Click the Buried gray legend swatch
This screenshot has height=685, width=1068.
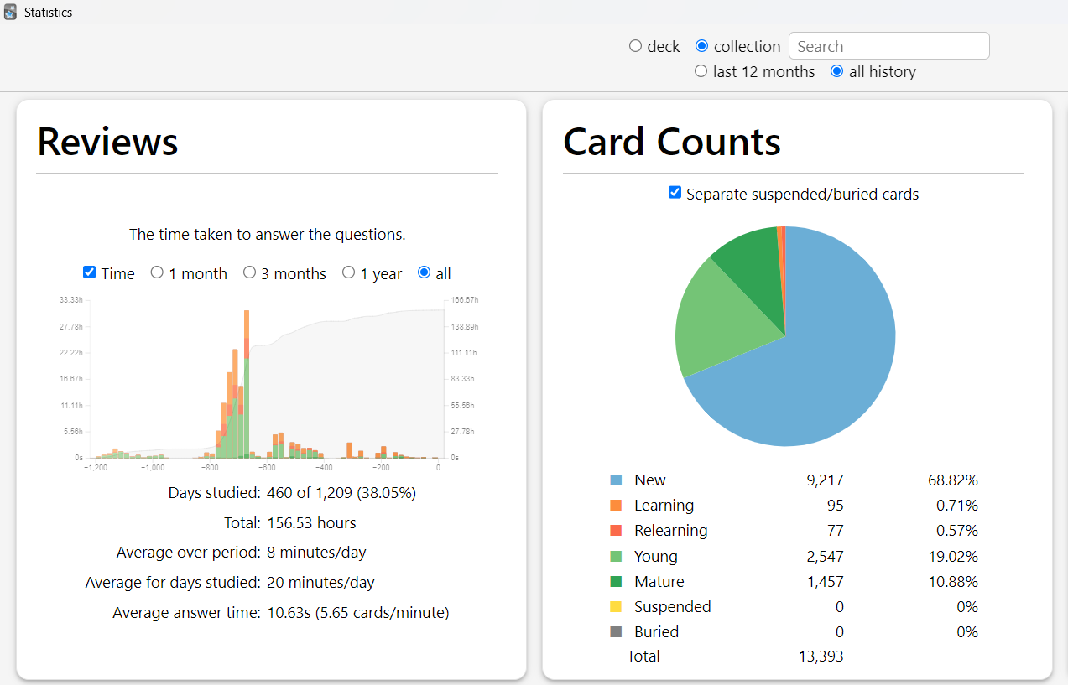coord(616,631)
